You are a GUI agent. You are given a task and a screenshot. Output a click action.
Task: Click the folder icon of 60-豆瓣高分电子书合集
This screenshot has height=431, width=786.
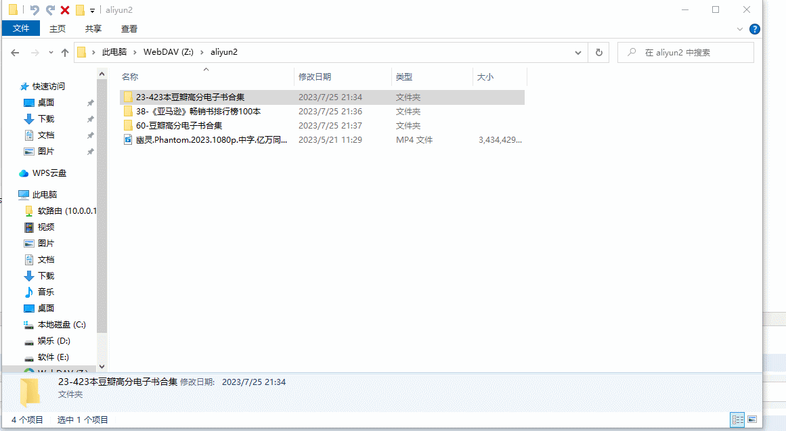click(x=129, y=125)
